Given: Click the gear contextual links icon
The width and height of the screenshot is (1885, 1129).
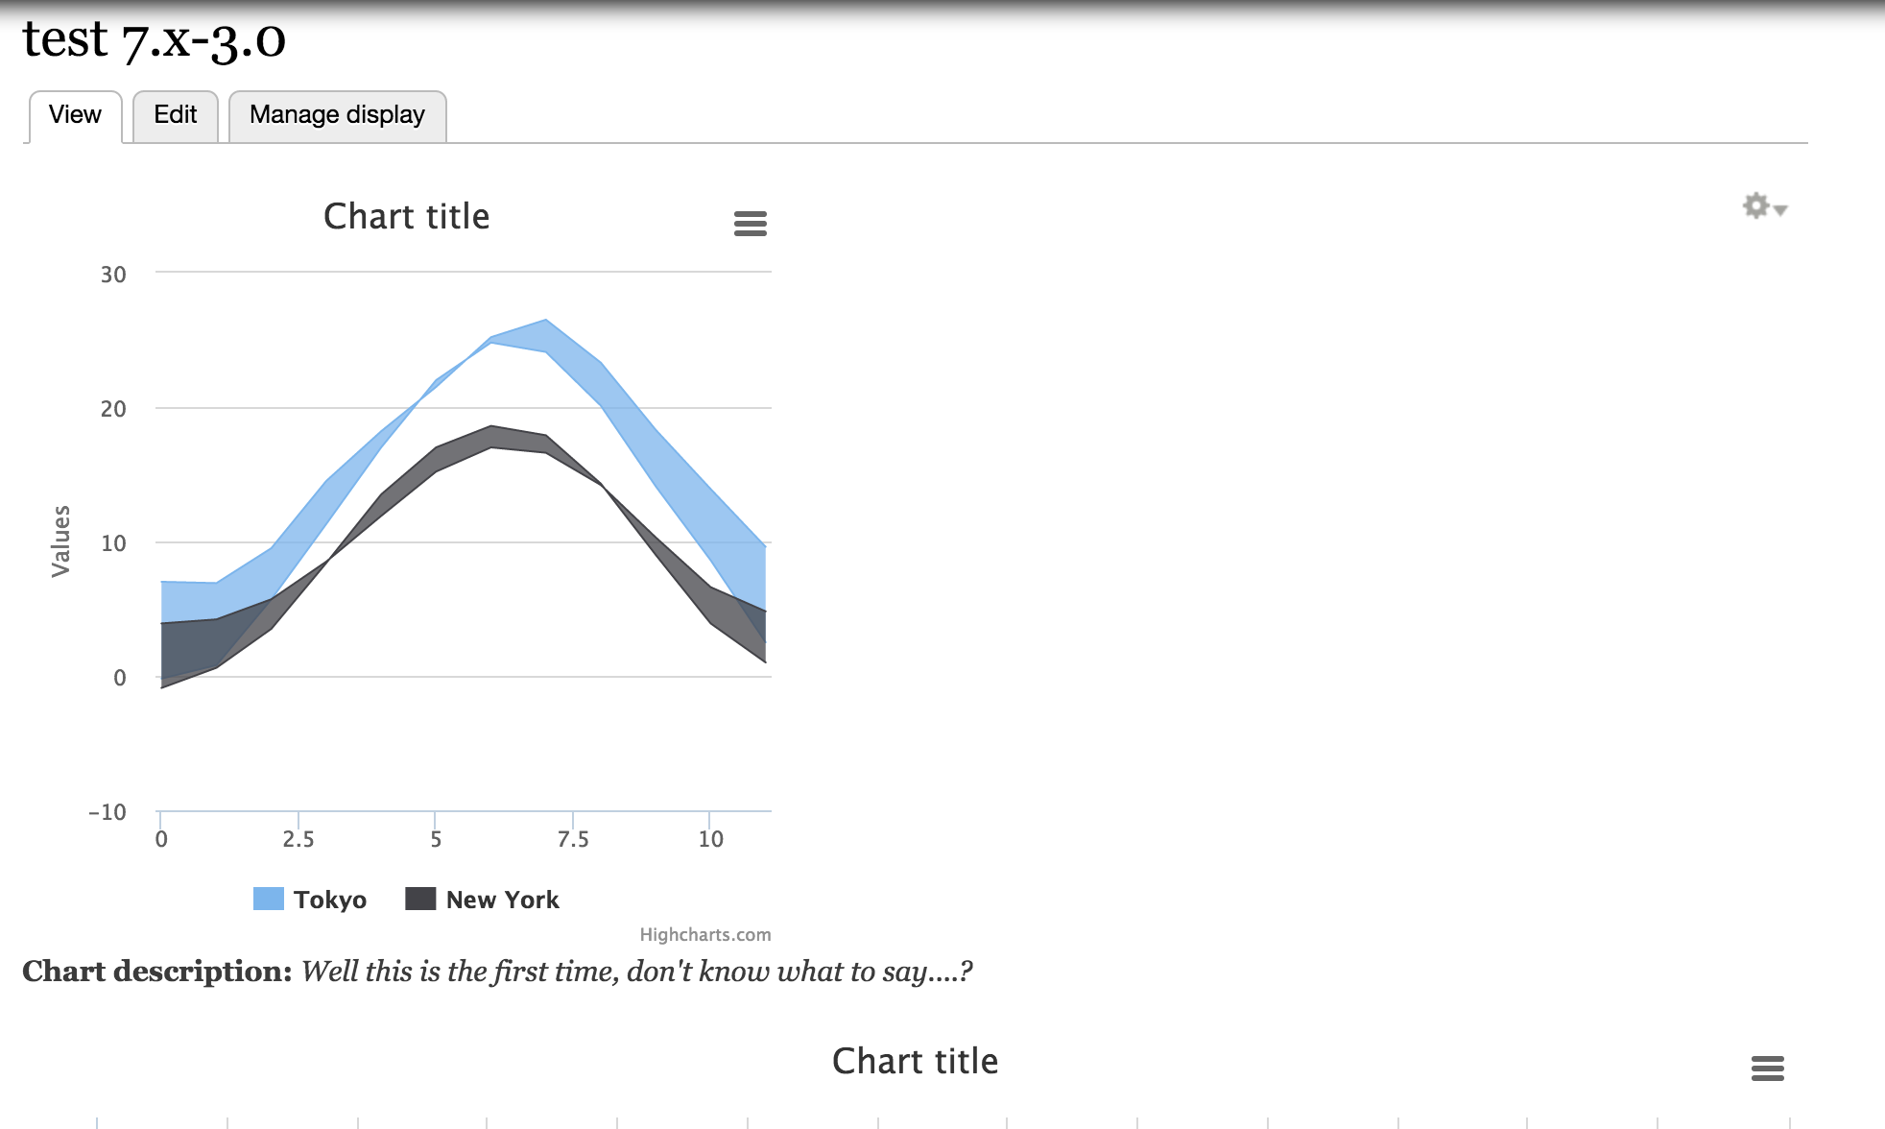Looking at the screenshot, I should (1755, 205).
